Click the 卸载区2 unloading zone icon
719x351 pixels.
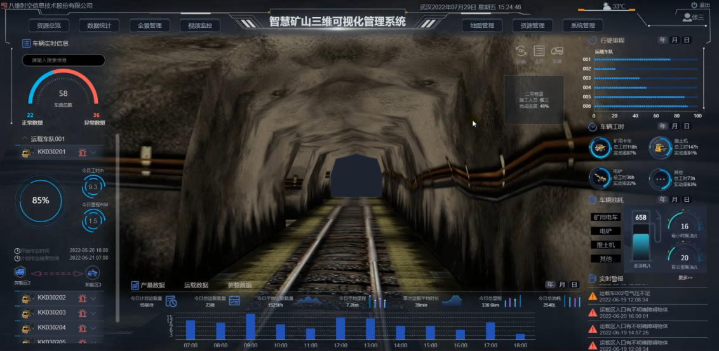click(x=20, y=272)
